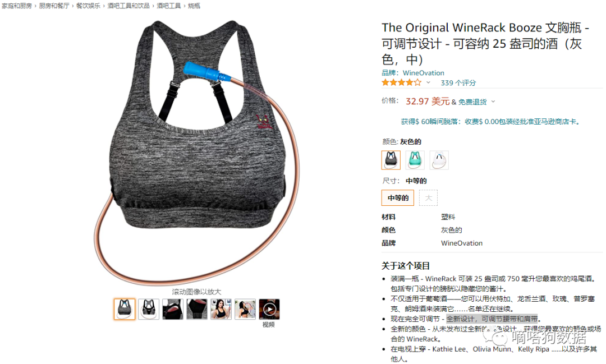
Task: Play the product video thumbnail
Action: tap(269, 309)
